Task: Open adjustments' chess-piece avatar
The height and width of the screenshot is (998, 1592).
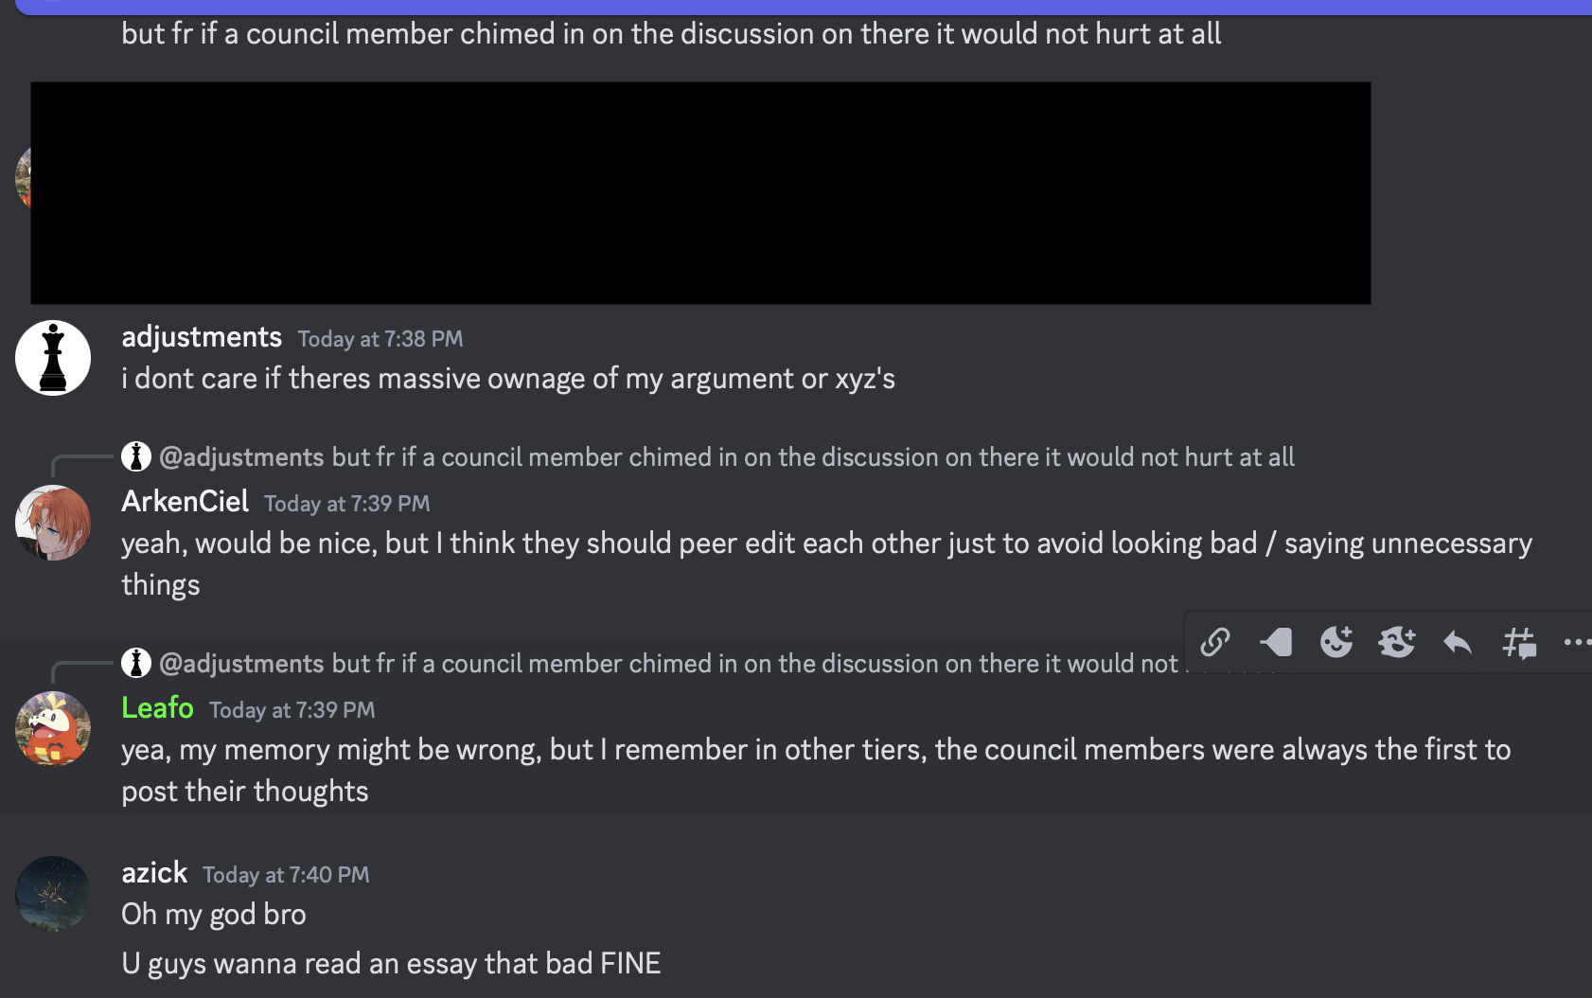Action: (x=53, y=358)
